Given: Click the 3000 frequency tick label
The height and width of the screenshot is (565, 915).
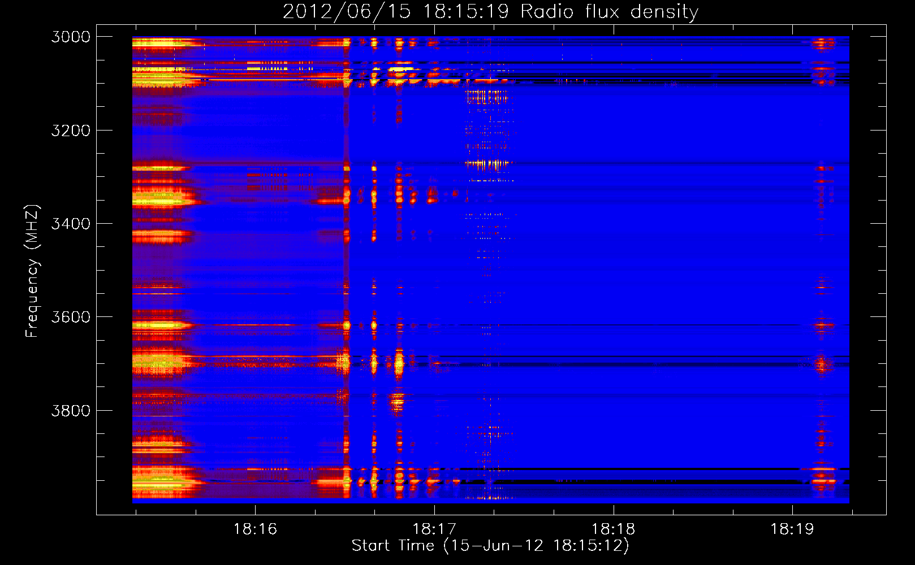Looking at the screenshot, I should [71, 37].
